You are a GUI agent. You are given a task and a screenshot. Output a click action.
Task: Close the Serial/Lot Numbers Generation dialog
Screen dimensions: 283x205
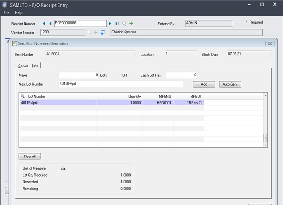tap(270, 44)
